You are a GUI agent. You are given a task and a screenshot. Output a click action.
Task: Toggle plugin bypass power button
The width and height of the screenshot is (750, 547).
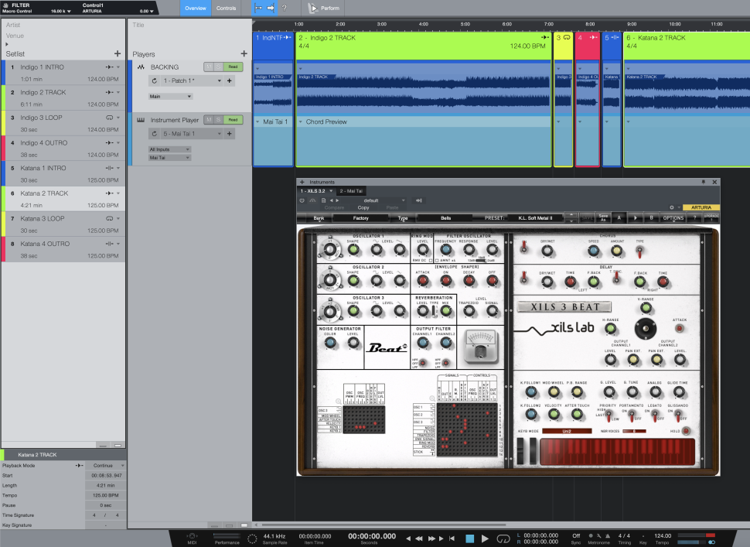point(302,200)
